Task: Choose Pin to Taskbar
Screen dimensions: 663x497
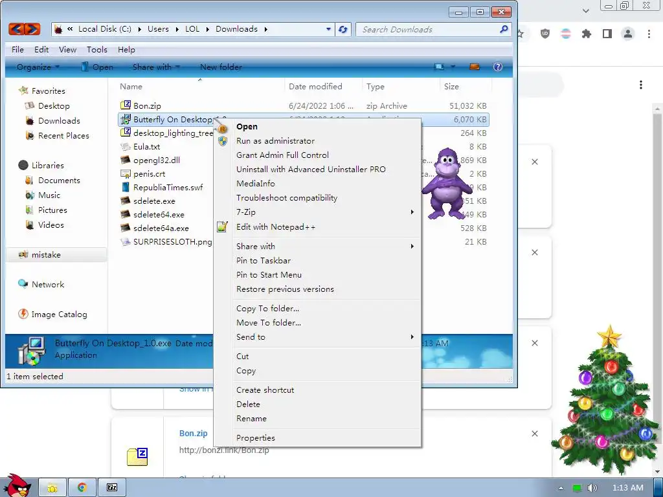Action: [264, 260]
